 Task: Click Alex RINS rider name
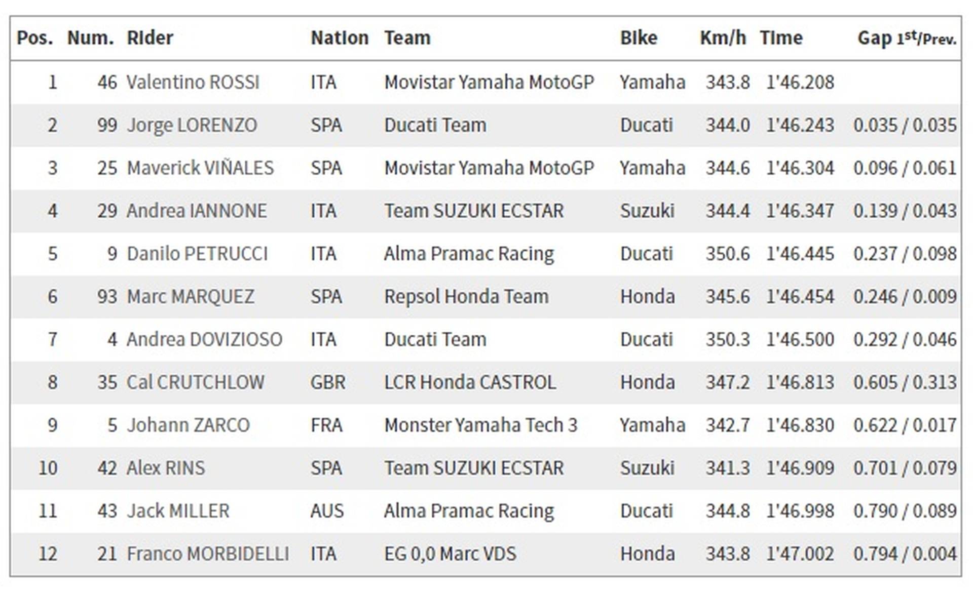pyautogui.click(x=166, y=468)
